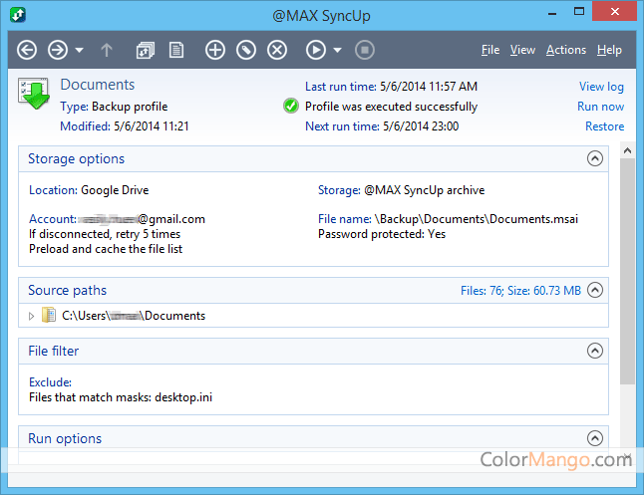
Task: Go forward with the right arrow button
Action: (58, 50)
